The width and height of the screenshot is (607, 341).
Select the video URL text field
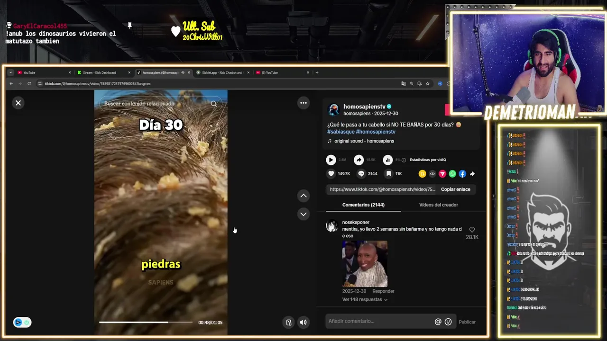point(382,189)
